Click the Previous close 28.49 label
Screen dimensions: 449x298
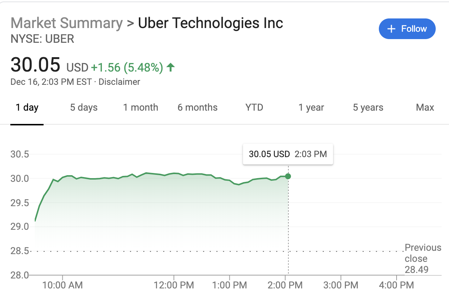(422, 259)
